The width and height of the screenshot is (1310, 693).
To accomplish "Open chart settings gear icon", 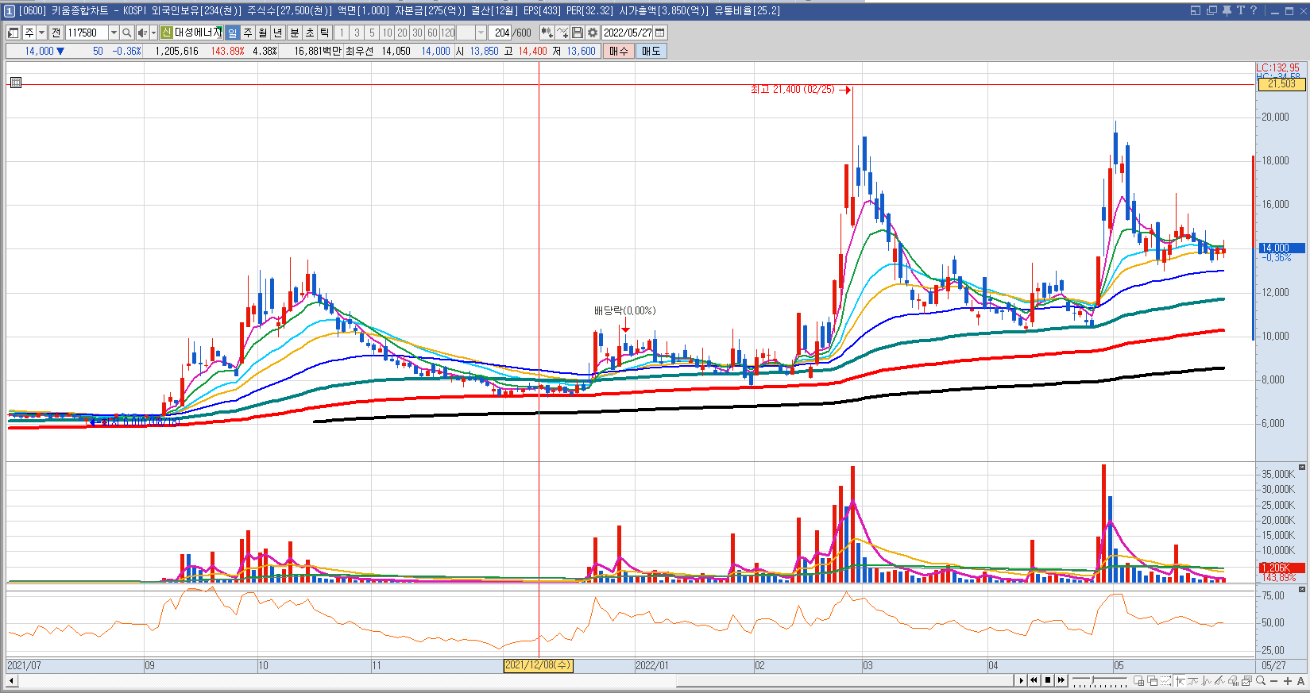I will pyautogui.click(x=593, y=33).
